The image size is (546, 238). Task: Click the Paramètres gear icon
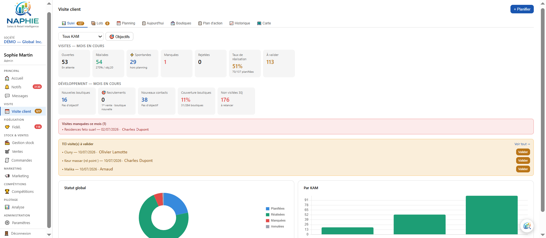7,223
